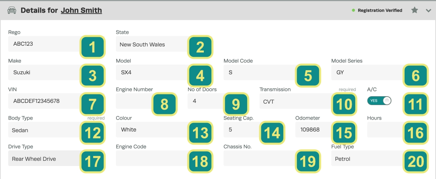436x179 pixels.
Task: Click the VIN field showing ABCDEF12345678
Action: (56, 101)
